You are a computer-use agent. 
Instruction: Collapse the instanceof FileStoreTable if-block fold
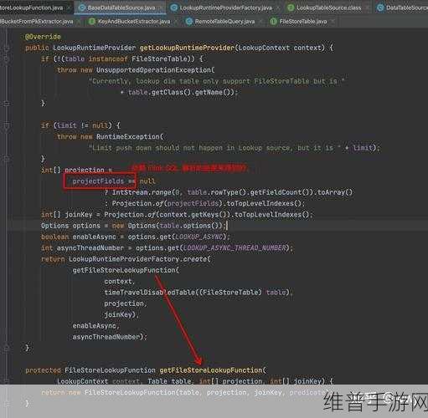click(7, 59)
